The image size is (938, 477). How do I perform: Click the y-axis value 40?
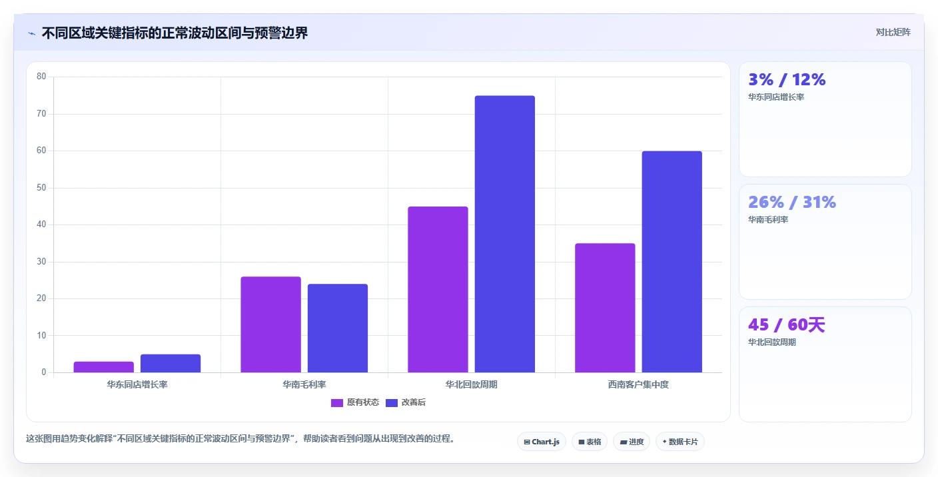41,225
